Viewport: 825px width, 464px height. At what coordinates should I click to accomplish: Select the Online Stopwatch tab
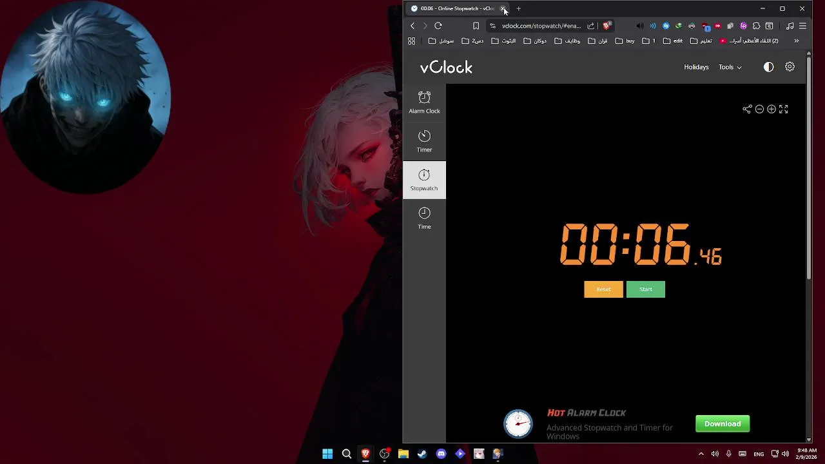click(457, 8)
